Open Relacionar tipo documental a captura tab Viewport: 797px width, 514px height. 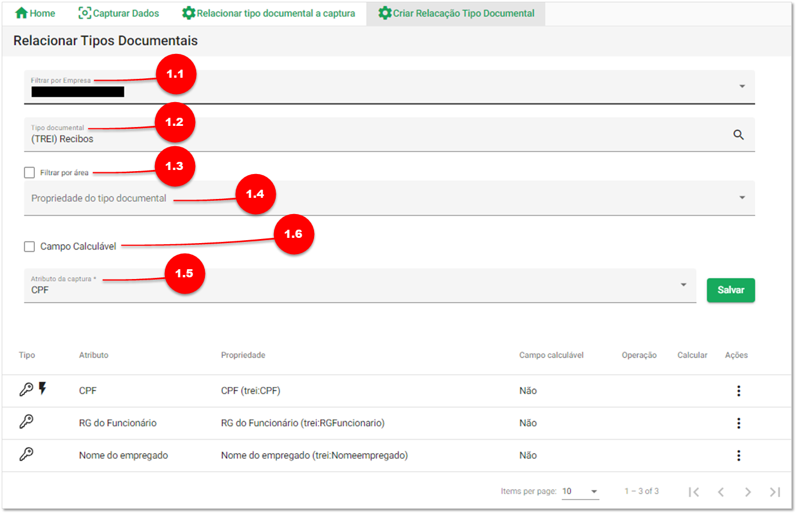point(268,13)
